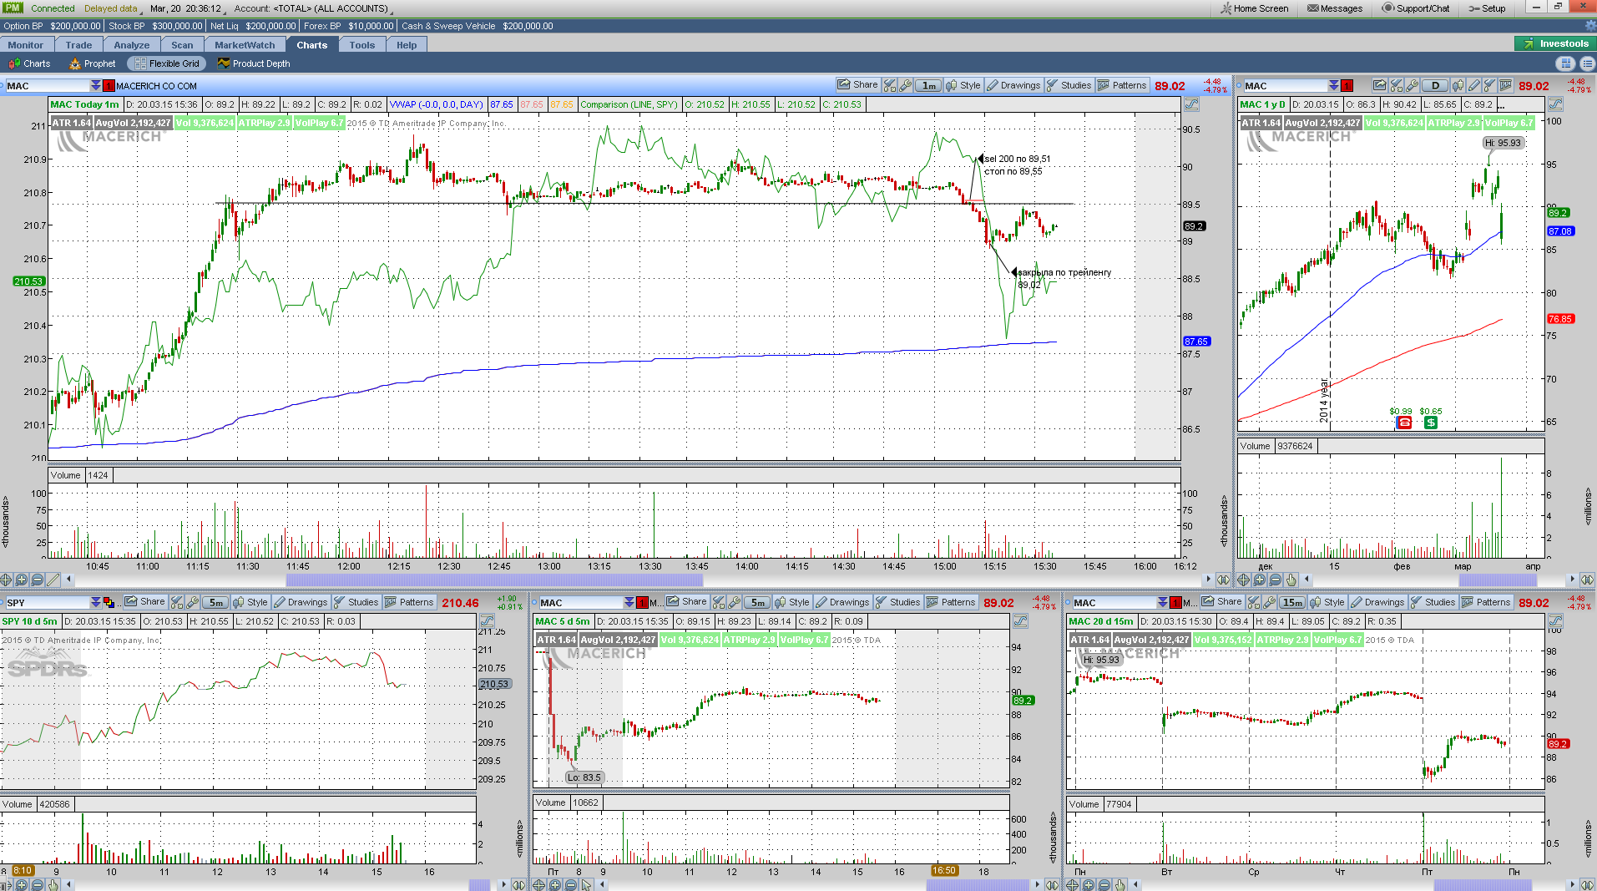
Task: Open the Share menu on the main MAC 1m chart
Action: coord(857,85)
